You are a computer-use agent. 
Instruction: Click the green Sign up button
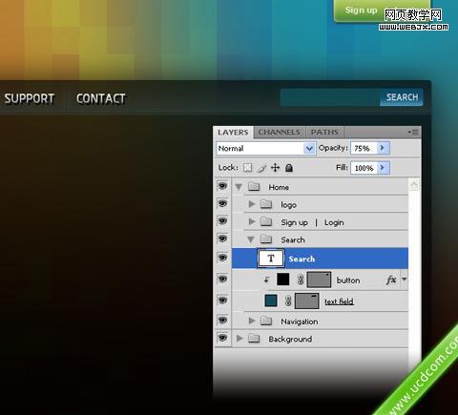point(361,10)
